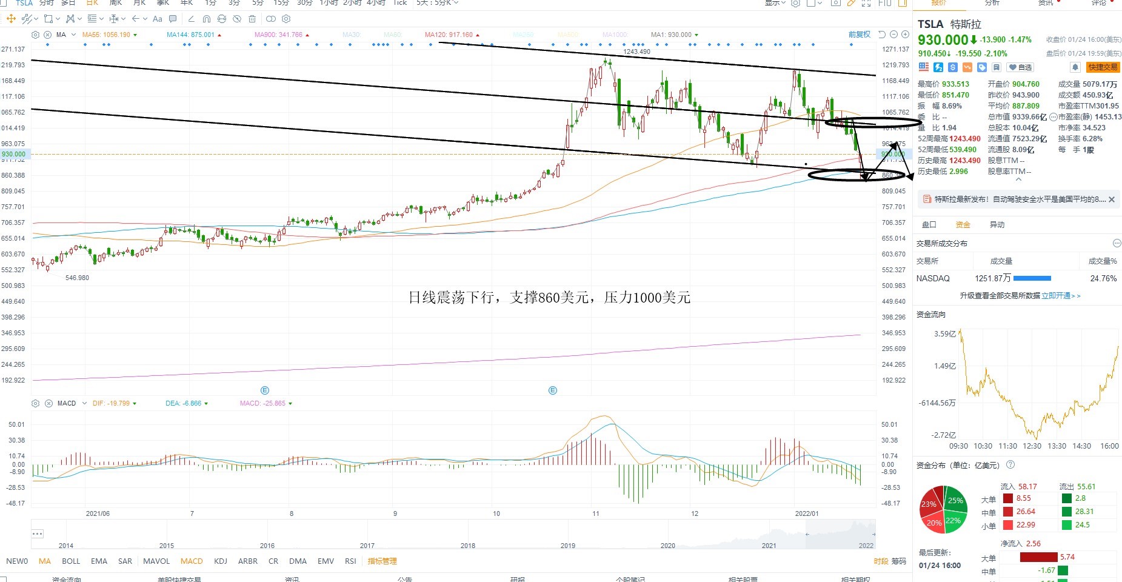Select the BOLL indicator tab
Image resolution: width=1122 pixels, height=582 pixels.
(x=71, y=561)
